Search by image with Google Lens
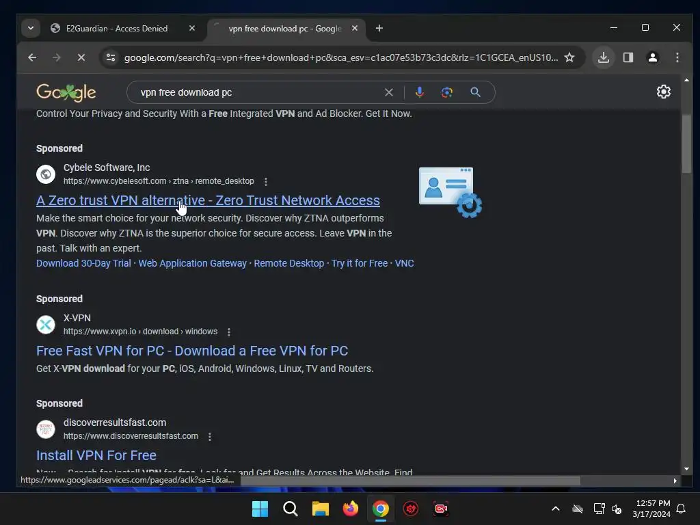This screenshot has height=525, width=700. (x=447, y=92)
